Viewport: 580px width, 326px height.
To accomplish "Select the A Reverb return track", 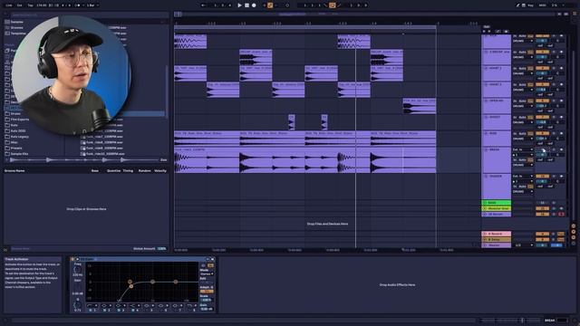I will coord(497,234).
